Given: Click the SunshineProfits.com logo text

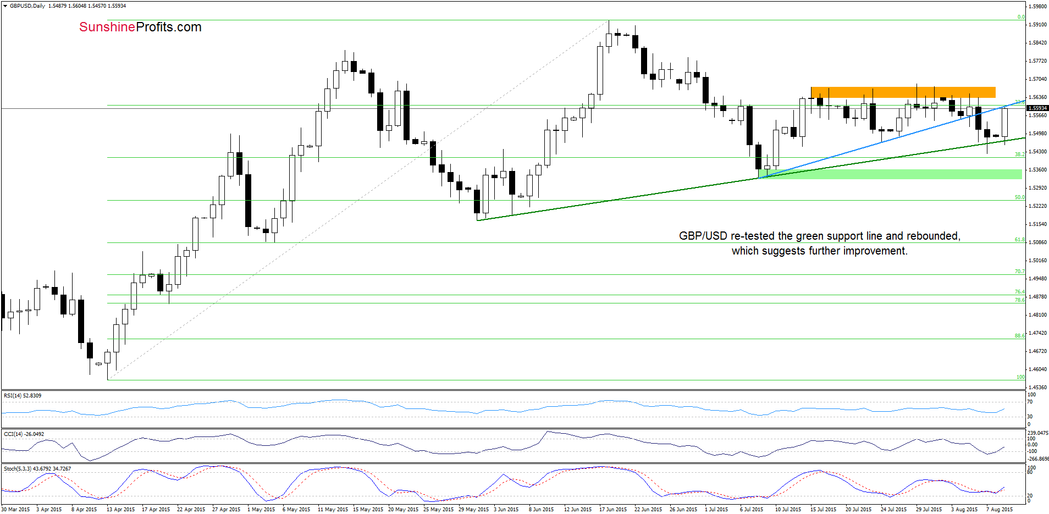Looking at the screenshot, I should (140, 27).
